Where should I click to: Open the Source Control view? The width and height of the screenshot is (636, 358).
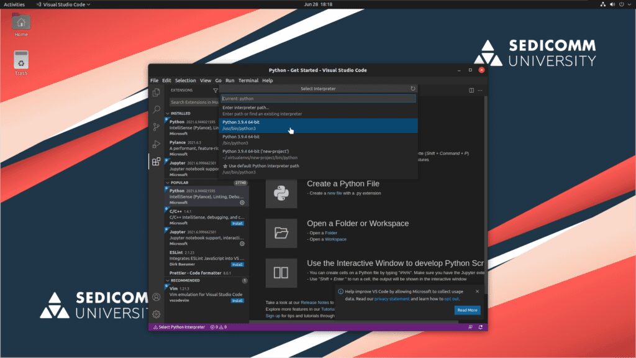click(157, 127)
